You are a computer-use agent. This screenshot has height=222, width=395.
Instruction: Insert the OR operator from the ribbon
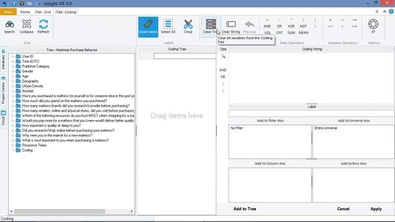pos(279,26)
